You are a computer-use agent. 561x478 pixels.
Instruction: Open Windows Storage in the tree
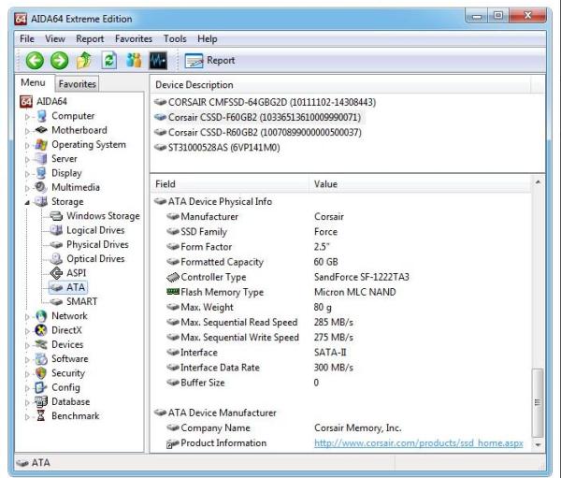[x=94, y=216]
